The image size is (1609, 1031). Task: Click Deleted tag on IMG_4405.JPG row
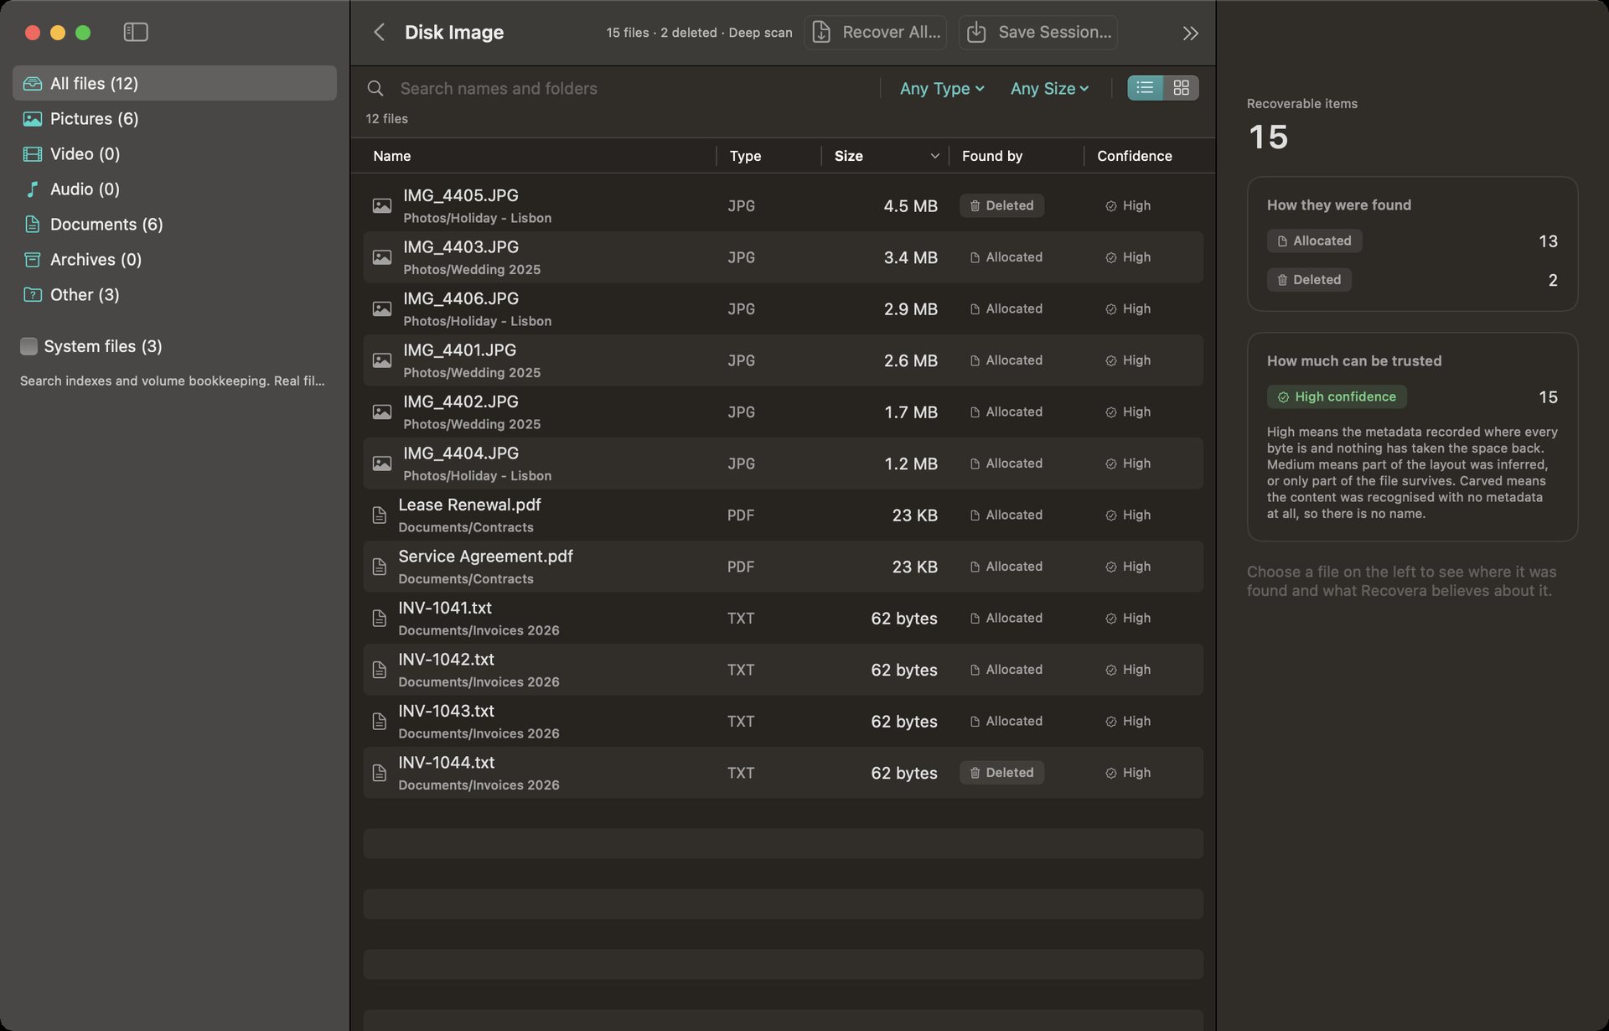(1001, 205)
